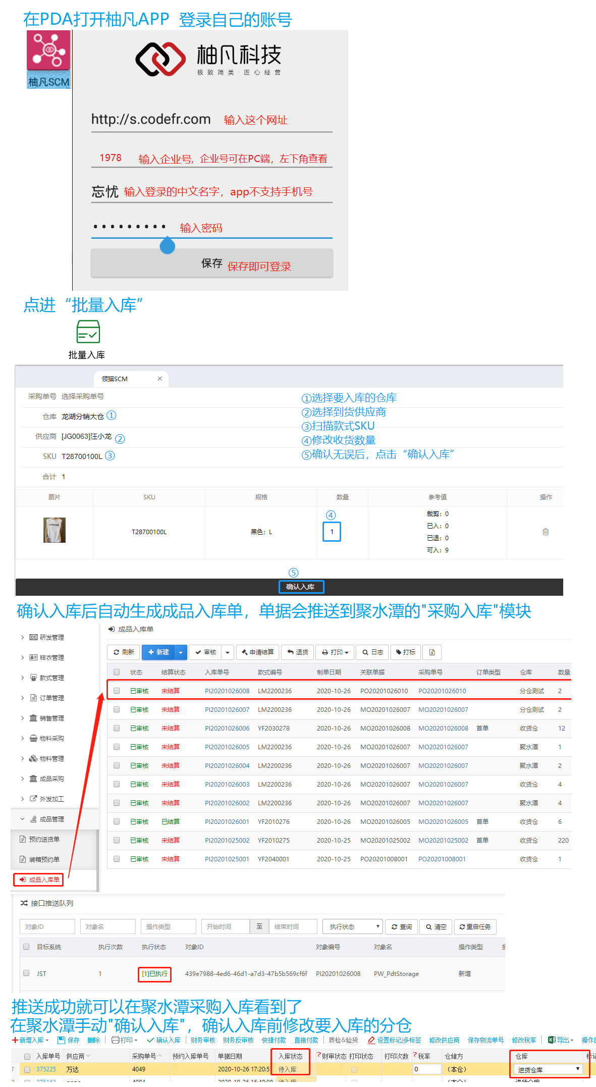Open 入库单号 link PI20201026008
This screenshot has width=596, height=1087.
pyautogui.click(x=227, y=691)
